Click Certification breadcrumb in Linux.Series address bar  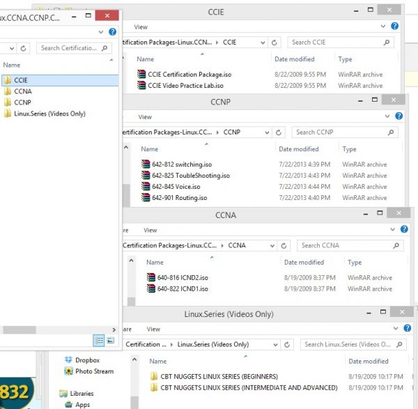146,344
